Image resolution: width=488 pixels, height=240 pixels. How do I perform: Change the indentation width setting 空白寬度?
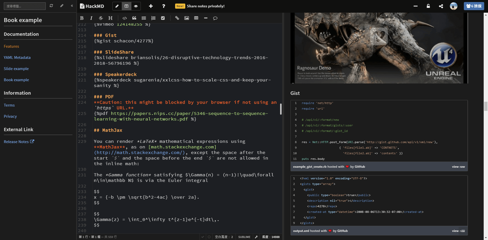tap(224, 237)
